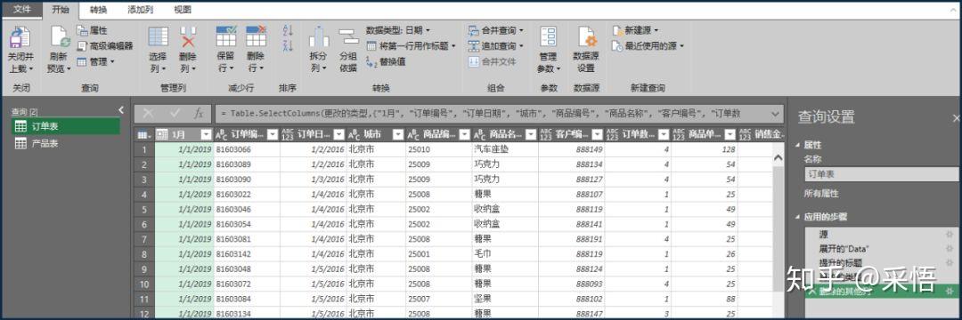The image size is (962, 320).
Task: Open filter dropdown for 客户编号 column
Action: tap(597, 134)
